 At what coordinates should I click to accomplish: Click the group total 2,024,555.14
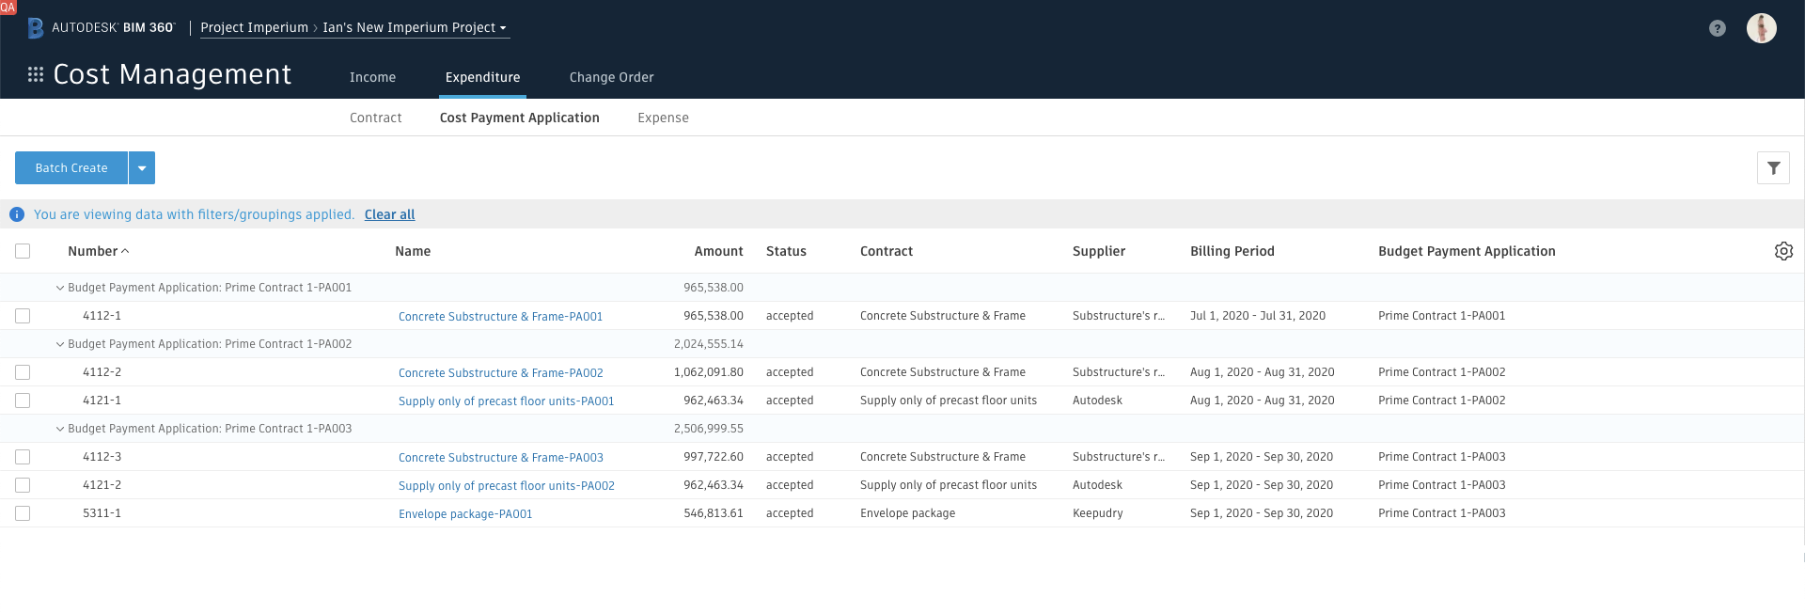tap(708, 344)
